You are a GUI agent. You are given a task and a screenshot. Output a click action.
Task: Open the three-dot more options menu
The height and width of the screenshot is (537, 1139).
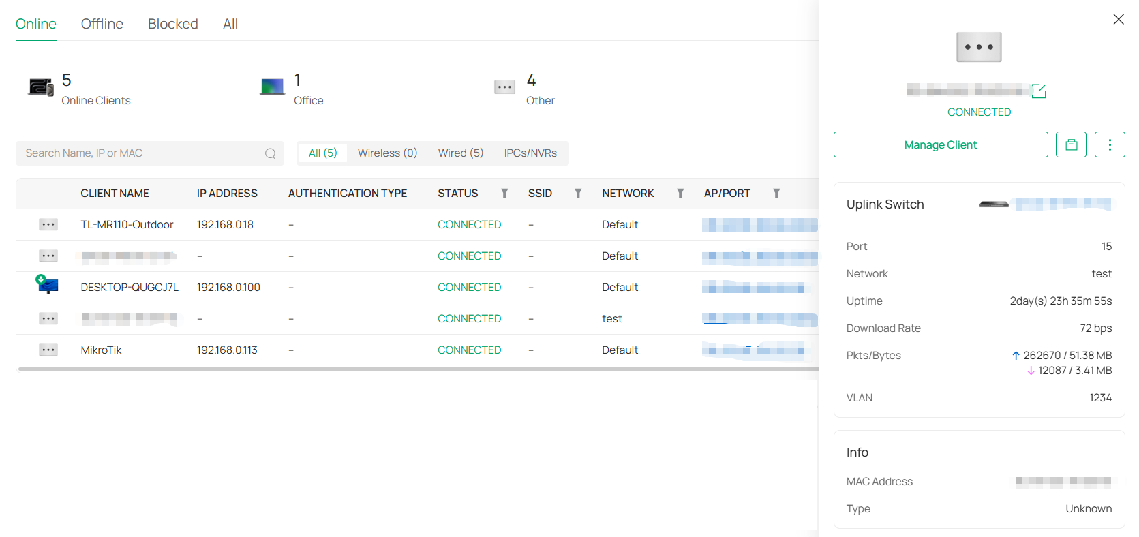(1109, 144)
